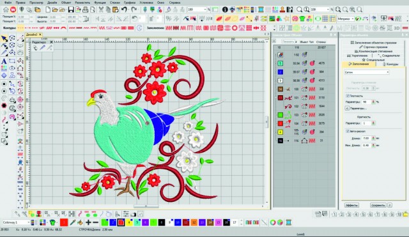Open the Сатин fill type dropdown

(x=366, y=72)
